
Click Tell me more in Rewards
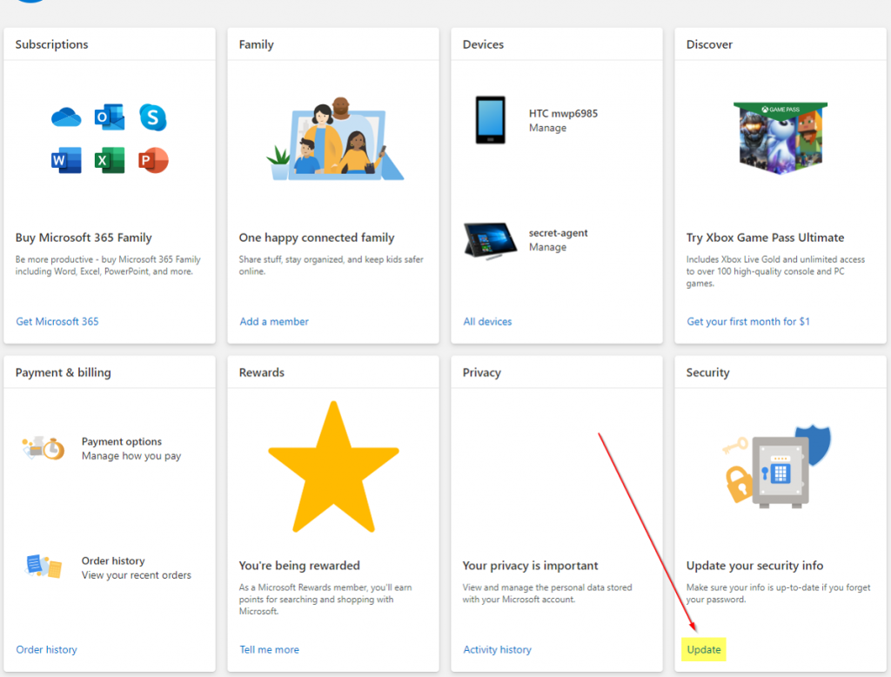pos(270,650)
